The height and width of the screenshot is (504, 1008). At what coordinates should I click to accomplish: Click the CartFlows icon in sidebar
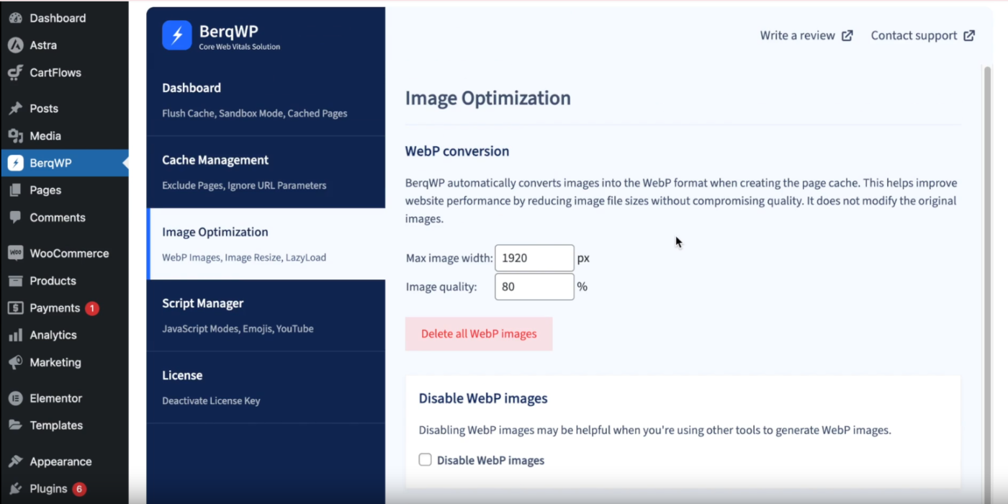pos(15,73)
